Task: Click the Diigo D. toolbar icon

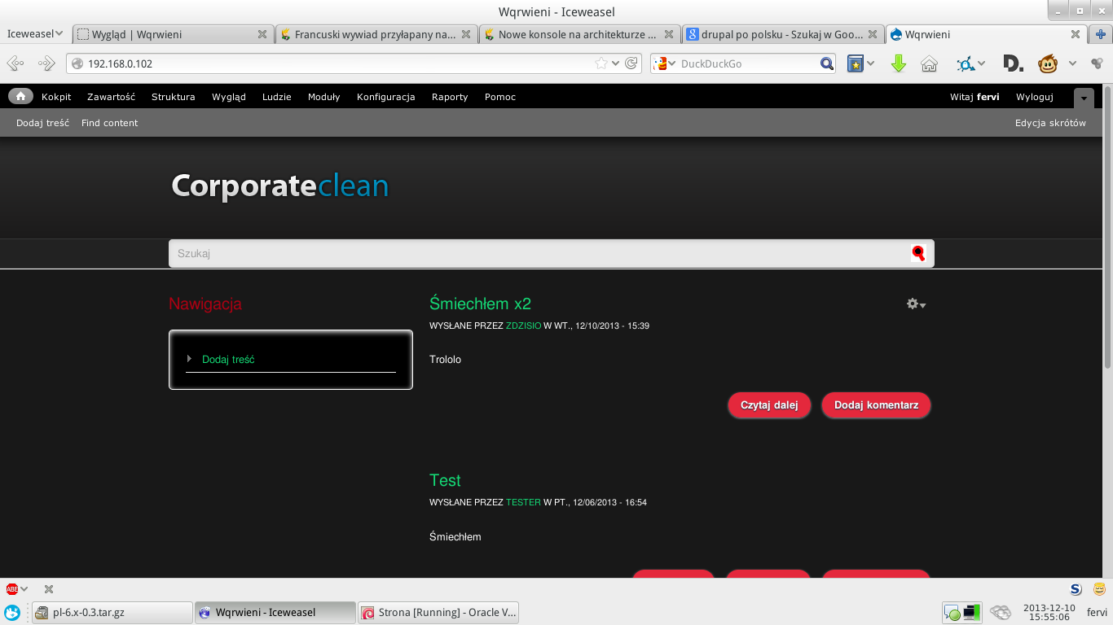Action: (x=1013, y=63)
